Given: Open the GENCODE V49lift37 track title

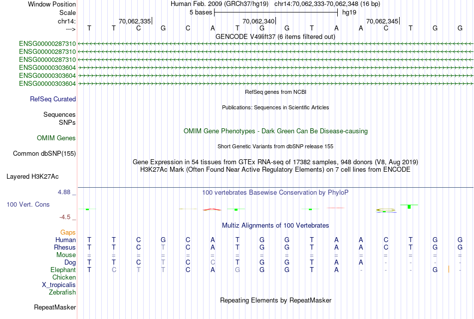Looking at the screenshot, I should (x=275, y=36).
